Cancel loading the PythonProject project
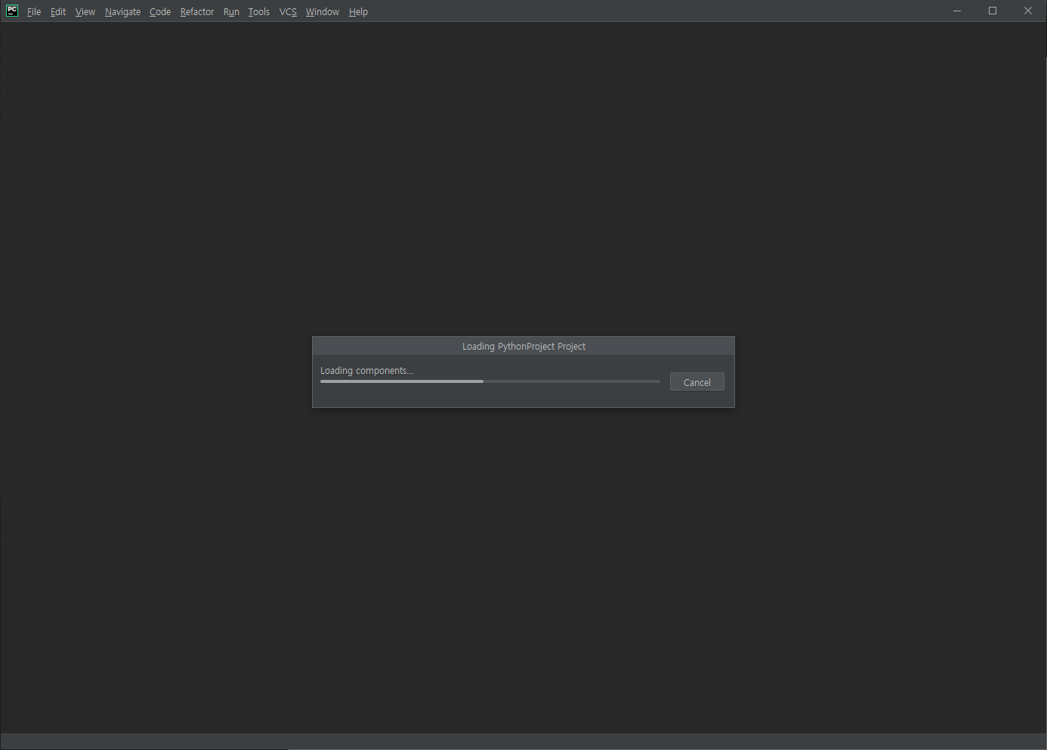1047x750 pixels. click(697, 382)
